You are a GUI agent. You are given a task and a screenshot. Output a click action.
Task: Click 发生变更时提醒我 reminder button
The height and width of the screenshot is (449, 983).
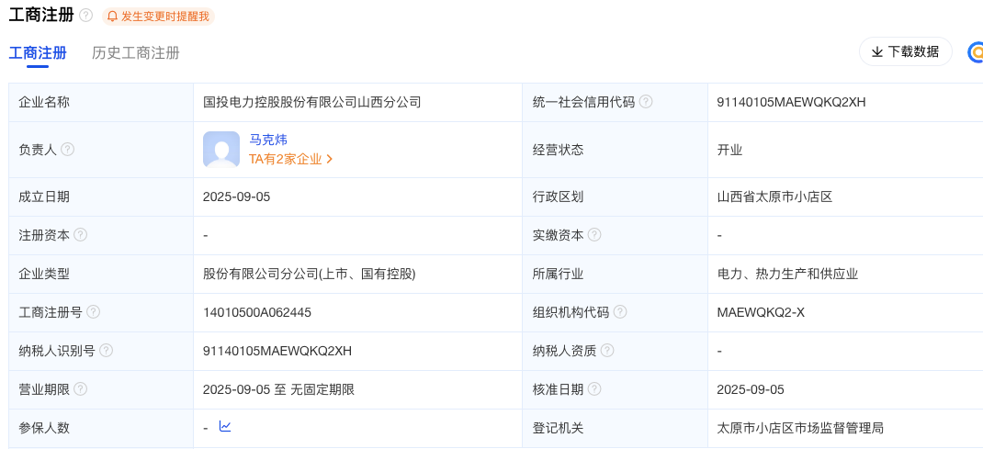[159, 17]
